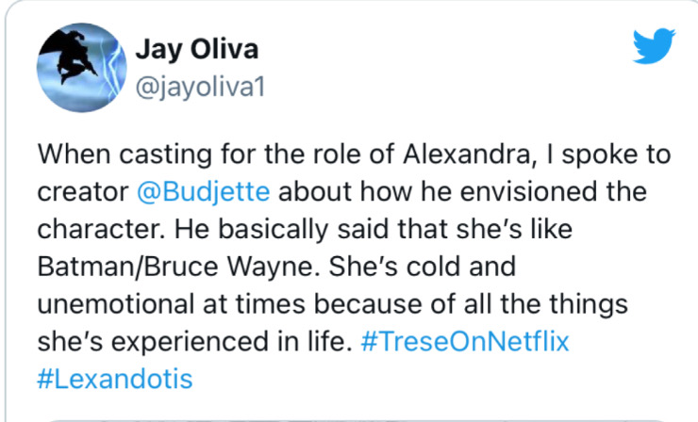Click the Jay Oliva display name
The width and height of the screenshot is (698, 422).
coord(196,49)
